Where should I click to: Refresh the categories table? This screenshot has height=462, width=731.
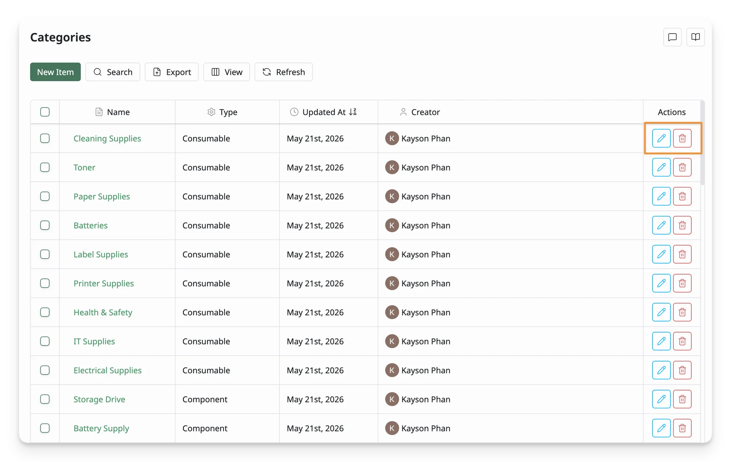284,72
